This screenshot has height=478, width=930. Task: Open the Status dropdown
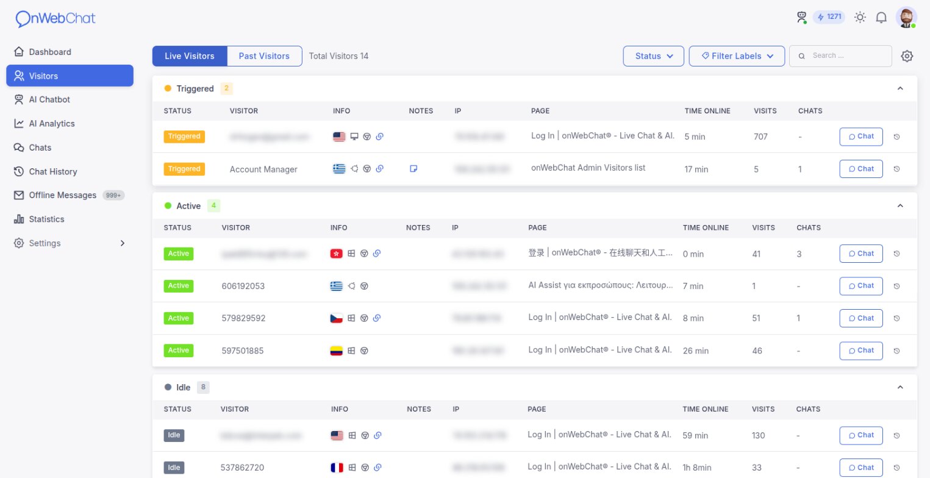[654, 56]
